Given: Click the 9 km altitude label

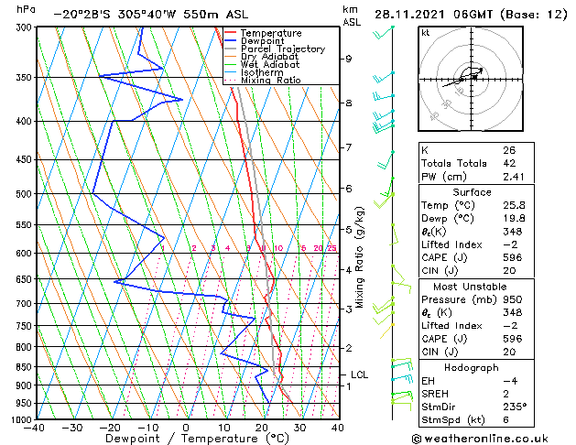Looking at the screenshot, I should [x=349, y=59].
